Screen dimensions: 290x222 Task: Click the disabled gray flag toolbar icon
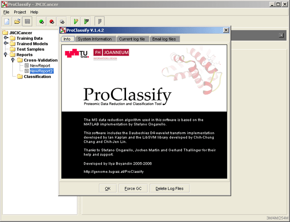(100, 21)
